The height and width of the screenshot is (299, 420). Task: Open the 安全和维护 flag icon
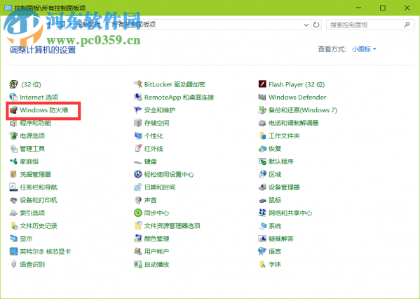tap(138, 109)
